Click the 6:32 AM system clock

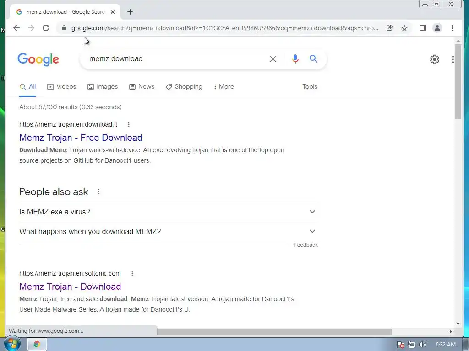[445, 345]
